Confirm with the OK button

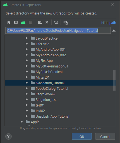(x=82, y=136)
